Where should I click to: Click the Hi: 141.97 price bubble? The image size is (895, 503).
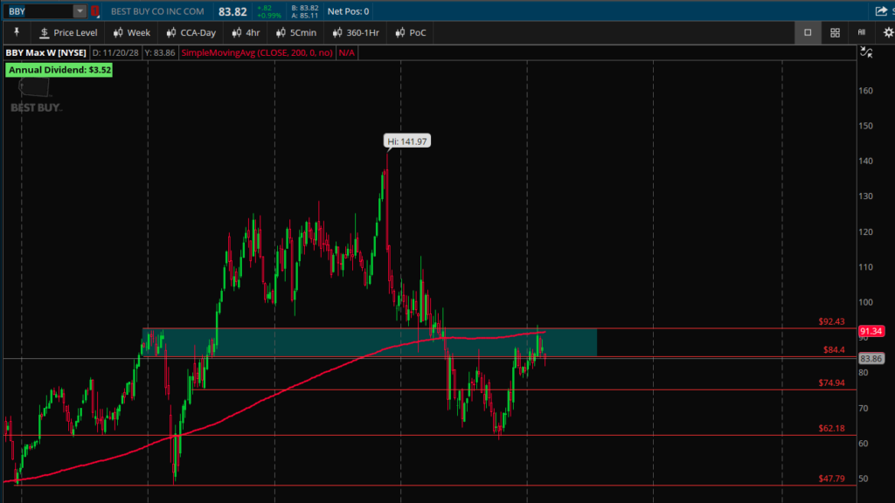pos(407,141)
